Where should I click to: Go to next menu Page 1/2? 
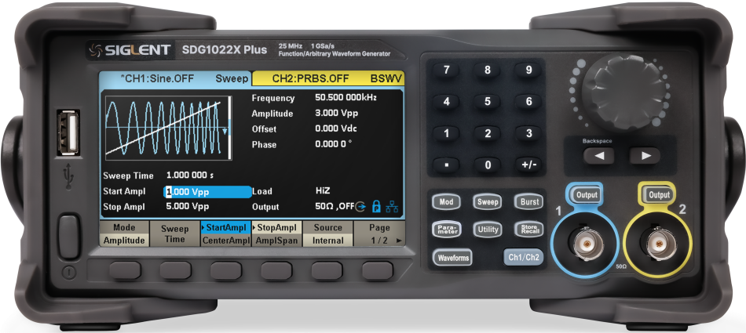pos(379,233)
